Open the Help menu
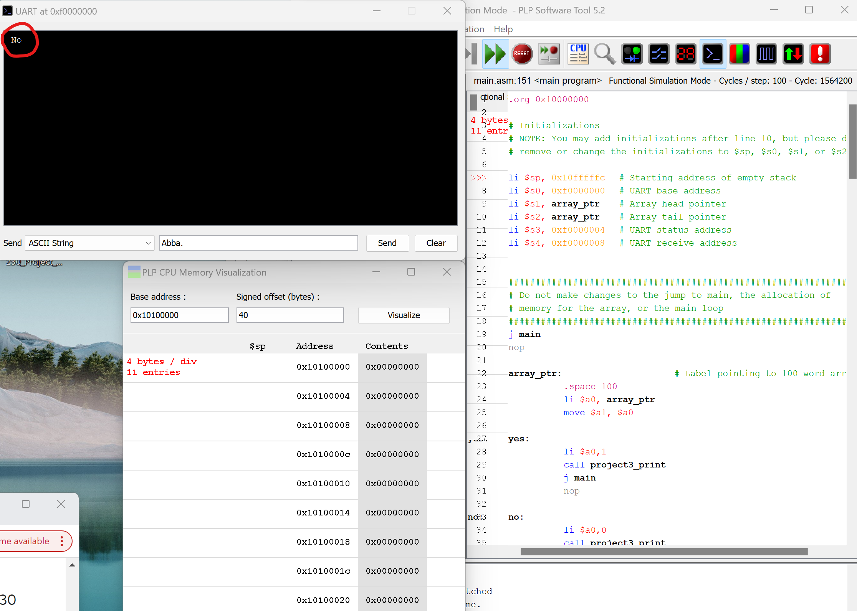857x611 pixels. click(503, 29)
